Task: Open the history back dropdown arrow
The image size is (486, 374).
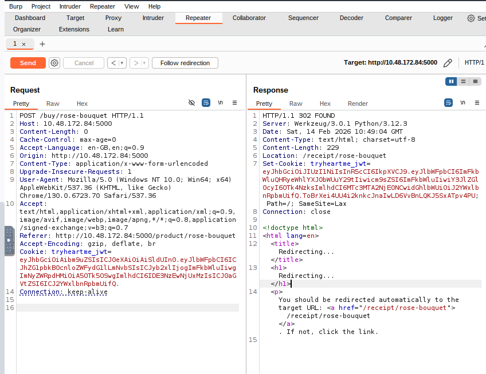Action: tap(122, 63)
